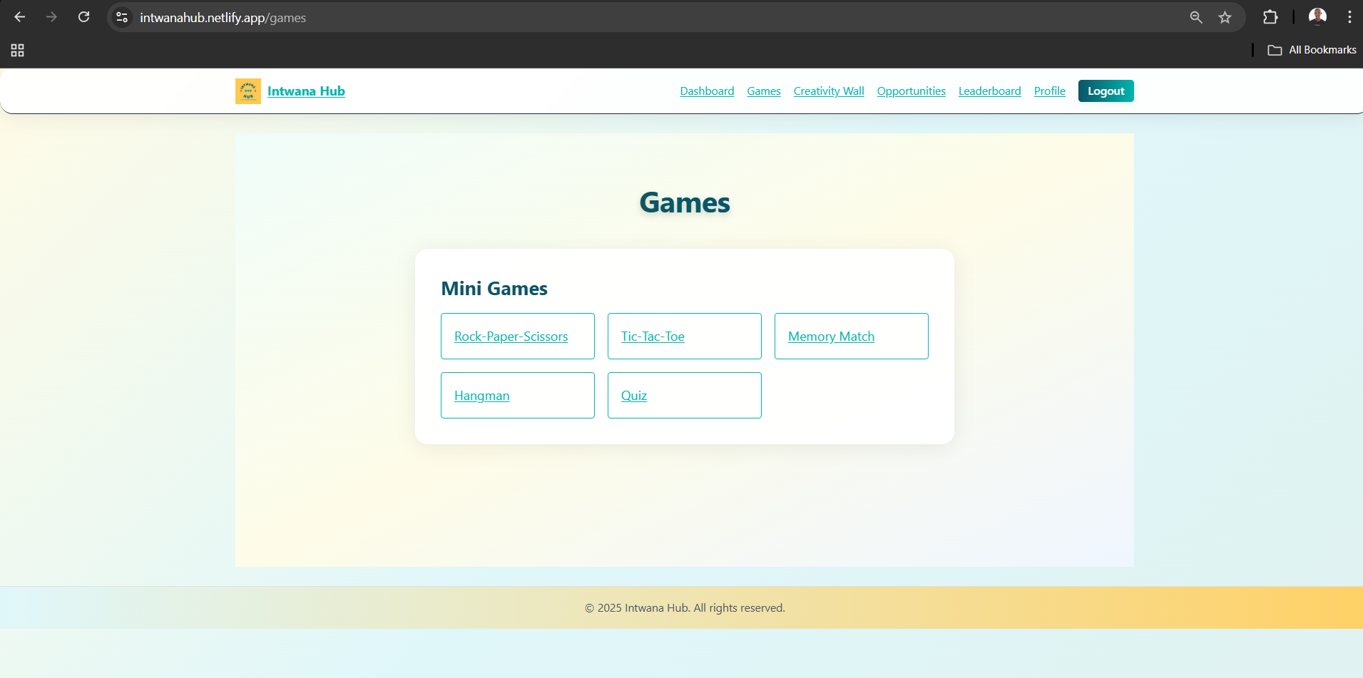Go to the Leaderboard page
The image size is (1363, 678).
pyautogui.click(x=989, y=91)
